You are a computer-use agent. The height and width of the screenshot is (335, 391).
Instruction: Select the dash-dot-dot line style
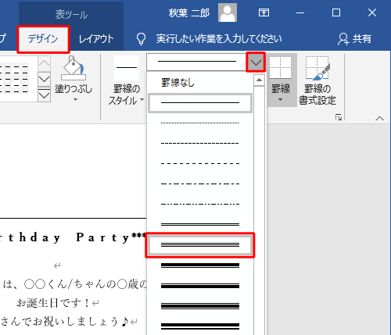pos(200,204)
